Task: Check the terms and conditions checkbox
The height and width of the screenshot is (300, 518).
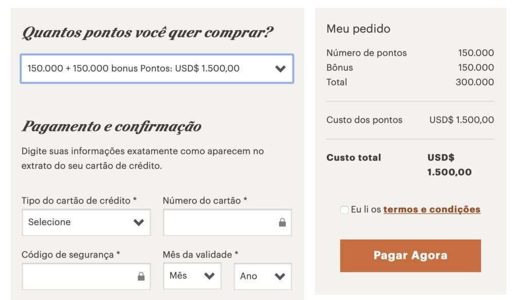Action: pos(344,210)
